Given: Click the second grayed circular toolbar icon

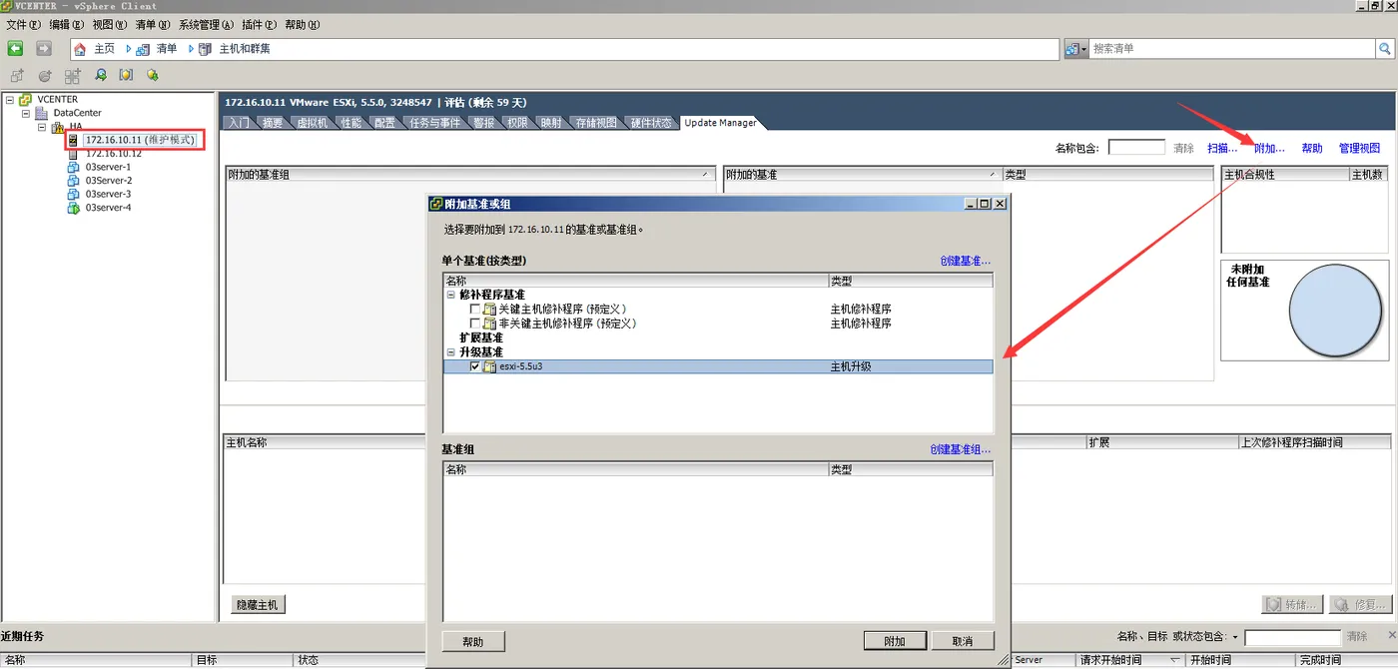Looking at the screenshot, I should pos(45,75).
